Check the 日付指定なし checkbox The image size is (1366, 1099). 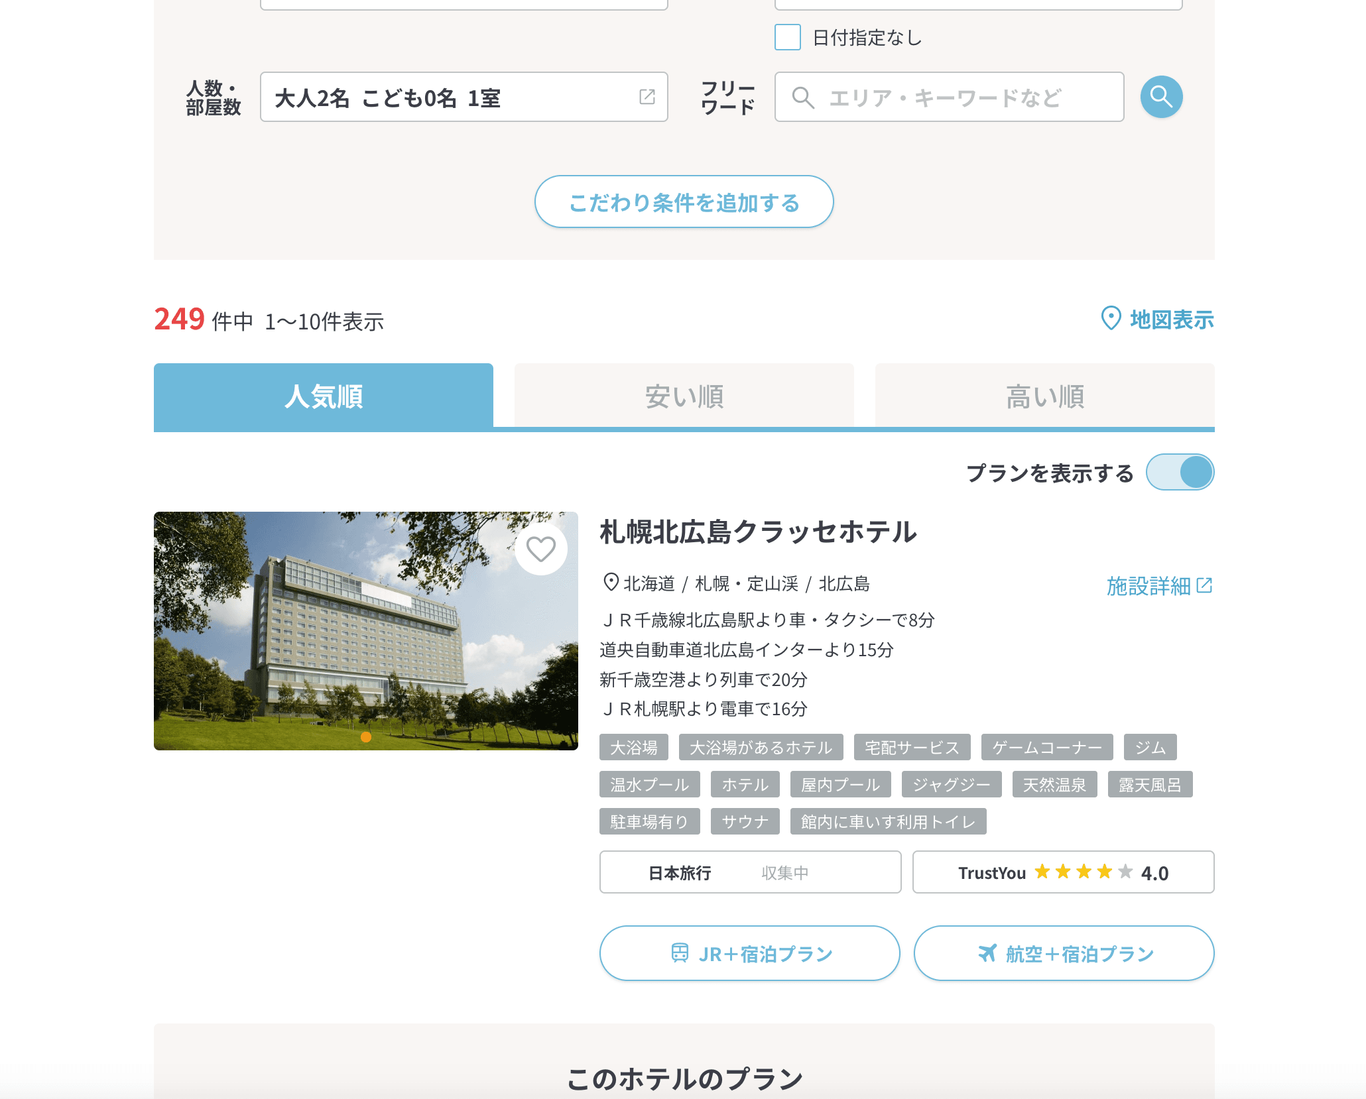[788, 38]
